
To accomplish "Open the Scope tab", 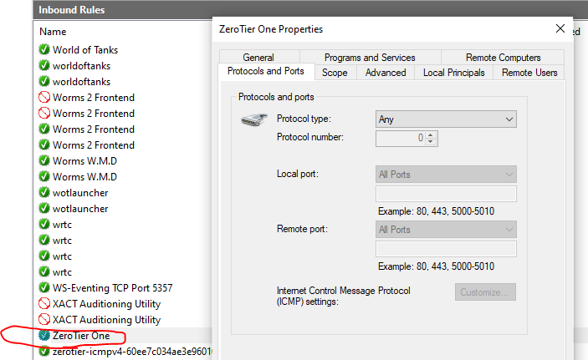I will pos(335,73).
